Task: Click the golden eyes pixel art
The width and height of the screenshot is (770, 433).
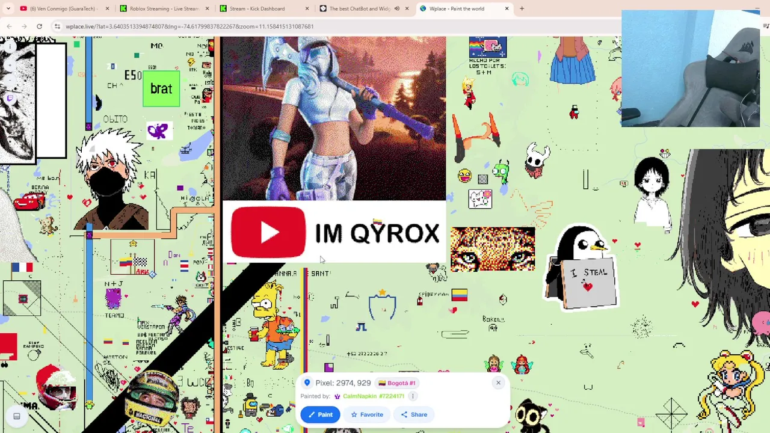Action: point(493,249)
